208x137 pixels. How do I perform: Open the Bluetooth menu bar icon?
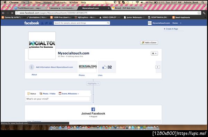pyautogui.click(x=132, y=2)
